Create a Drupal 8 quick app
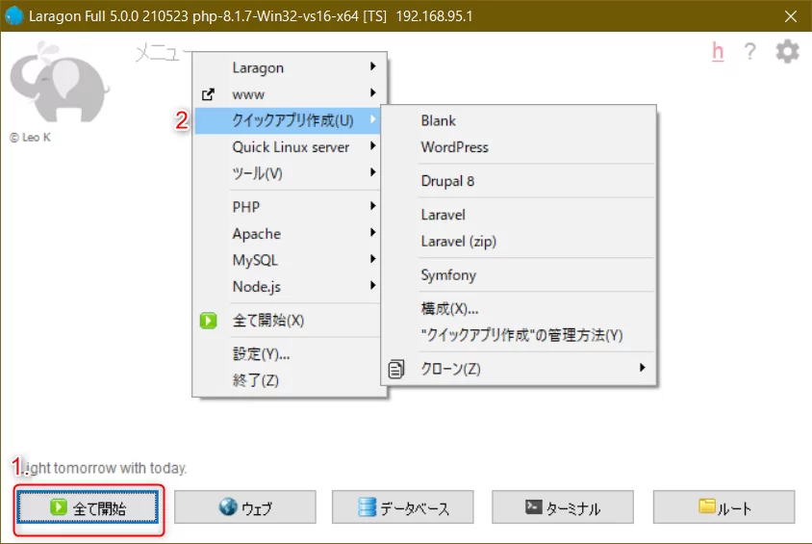This screenshot has height=544, width=812. 519,181
